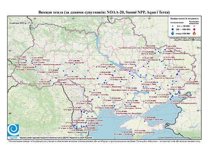
Task: Click the small red dot in the legend
Action: pos(194,26)
